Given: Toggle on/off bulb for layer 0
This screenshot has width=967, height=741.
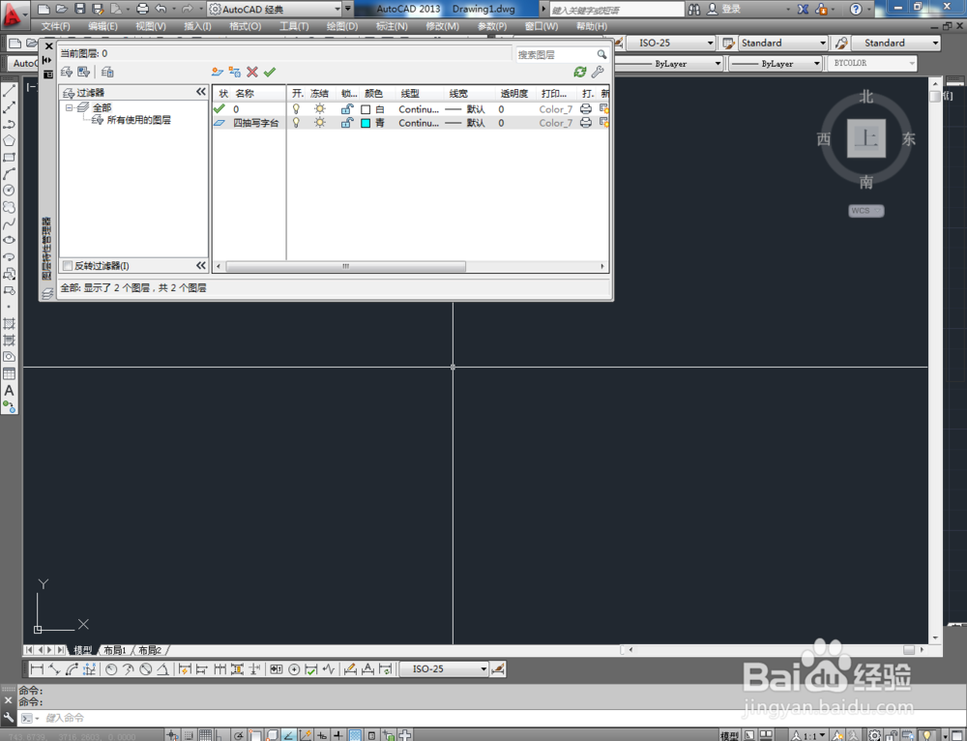Looking at the screenshot, I should [296, 109].
